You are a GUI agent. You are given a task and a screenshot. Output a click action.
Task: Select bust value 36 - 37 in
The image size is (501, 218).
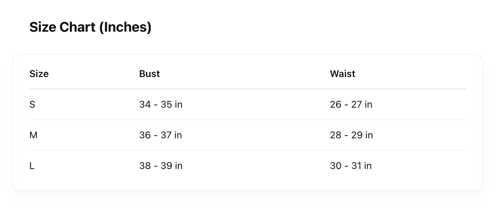click(160, 135)
